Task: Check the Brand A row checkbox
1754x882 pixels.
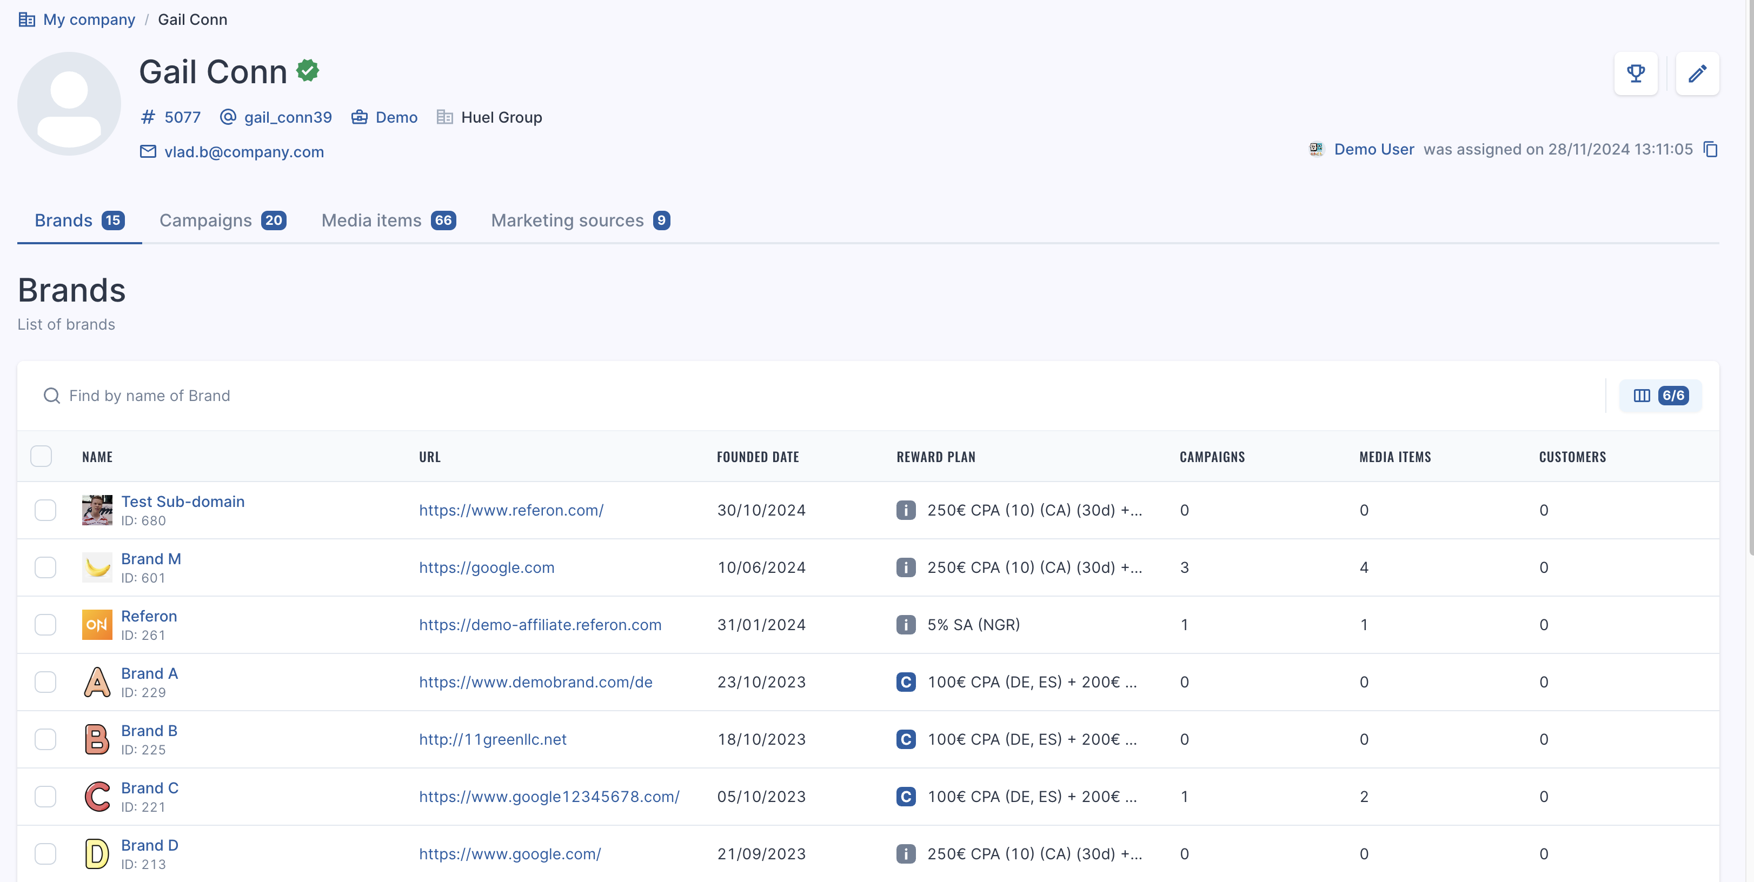Action: pyautogui.click(x=45, y=682)
